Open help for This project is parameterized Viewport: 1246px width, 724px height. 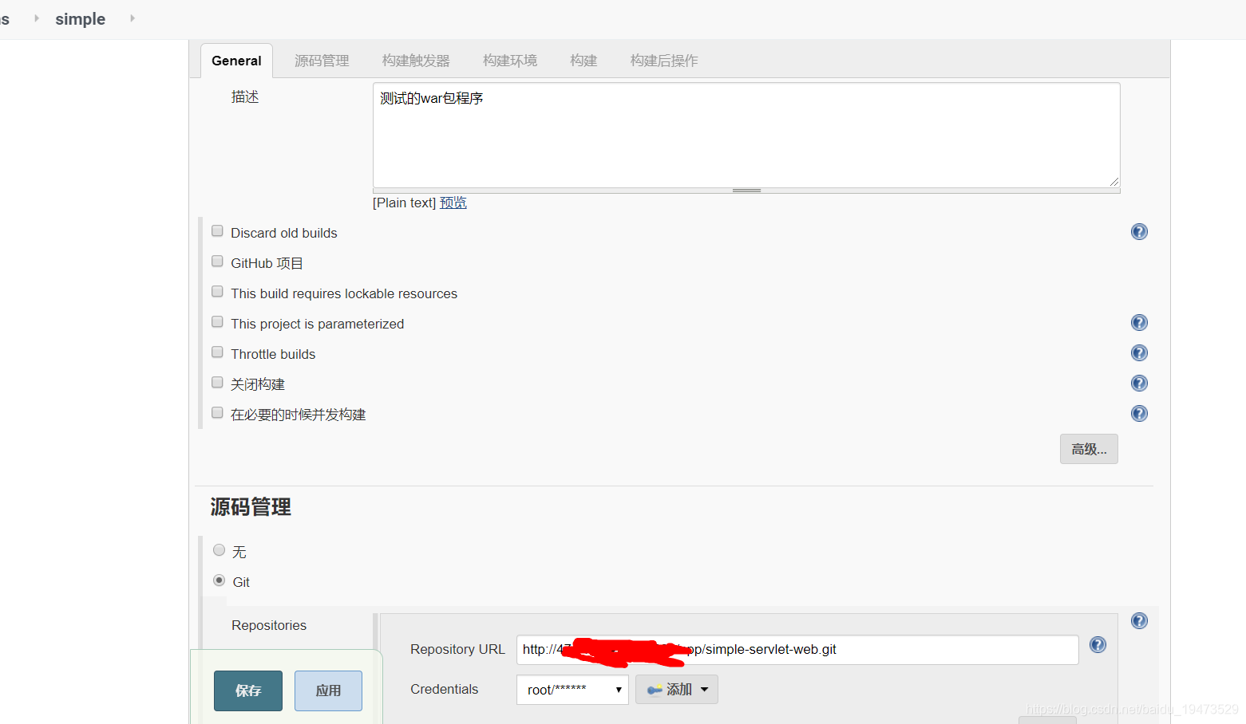pos(1139,323)
